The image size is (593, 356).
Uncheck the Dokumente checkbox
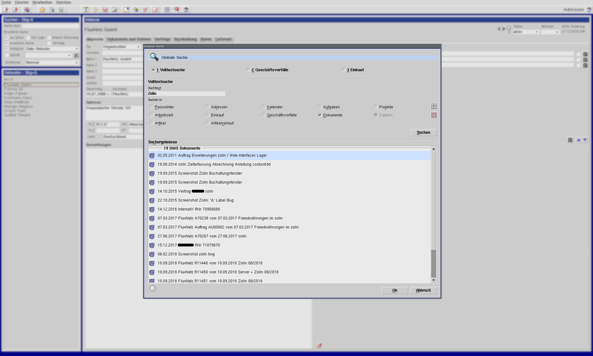pos(319,115)
